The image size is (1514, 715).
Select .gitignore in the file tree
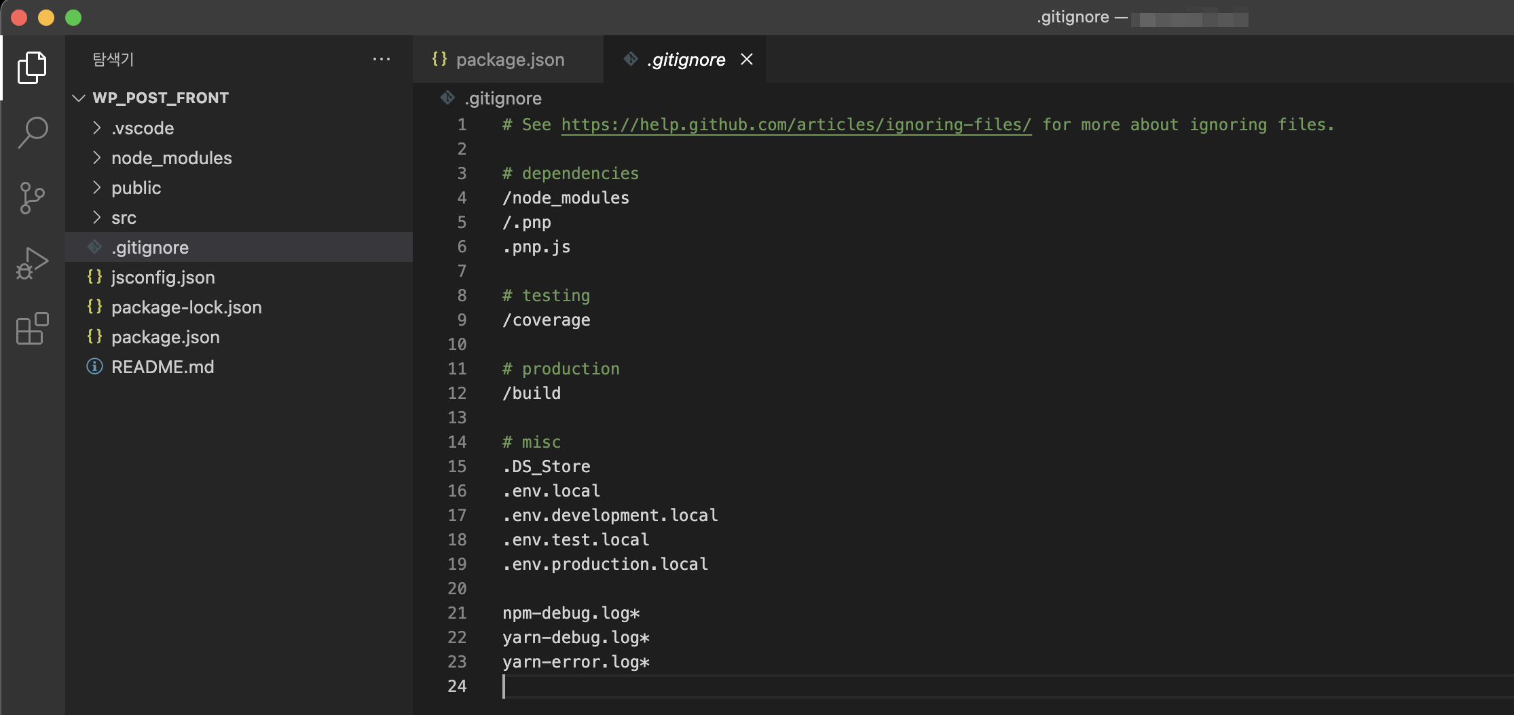pos(239,247)
